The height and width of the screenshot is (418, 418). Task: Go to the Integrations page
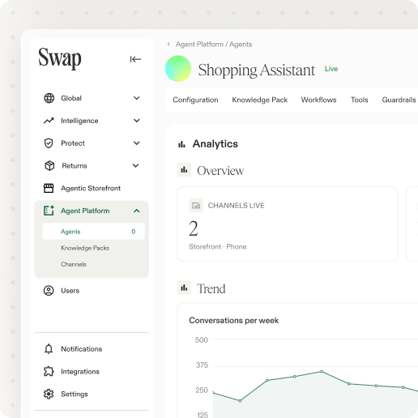pyautogui.click(x=80, y=372)
